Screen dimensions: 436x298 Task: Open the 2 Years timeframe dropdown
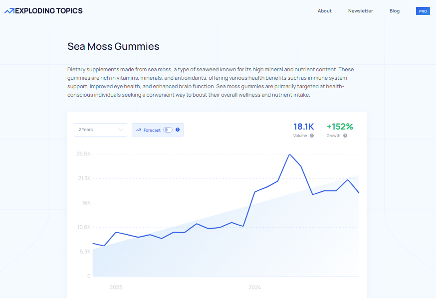pyautogui.click(x=100, y=130)
